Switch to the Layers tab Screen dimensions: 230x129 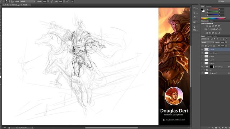coord(203,36)
